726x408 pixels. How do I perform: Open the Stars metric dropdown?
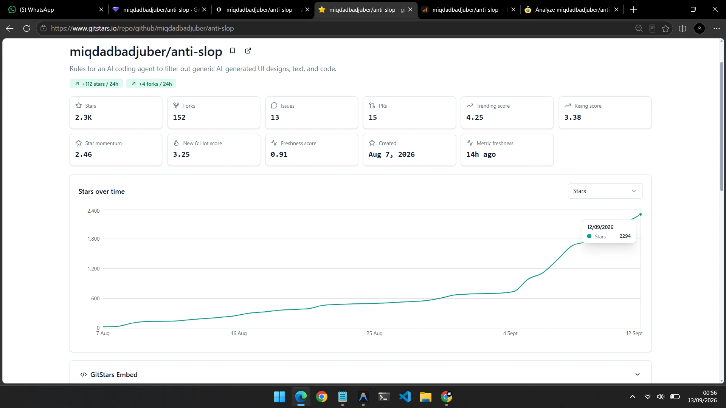coord(605,191)
